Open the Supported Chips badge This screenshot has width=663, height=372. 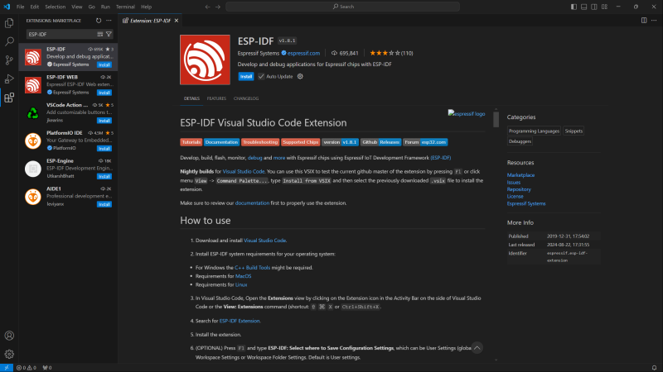coord(301,142)
